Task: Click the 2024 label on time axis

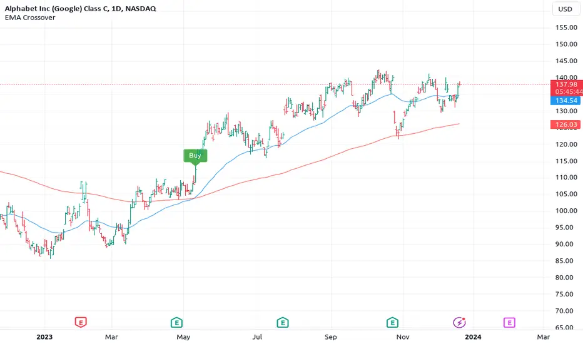Action: pyautogui.click(x=473, y=337)
